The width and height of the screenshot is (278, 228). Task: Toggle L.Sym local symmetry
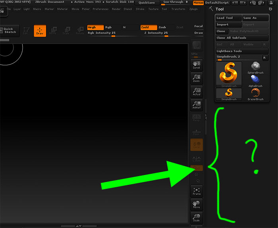click(197, 159)
